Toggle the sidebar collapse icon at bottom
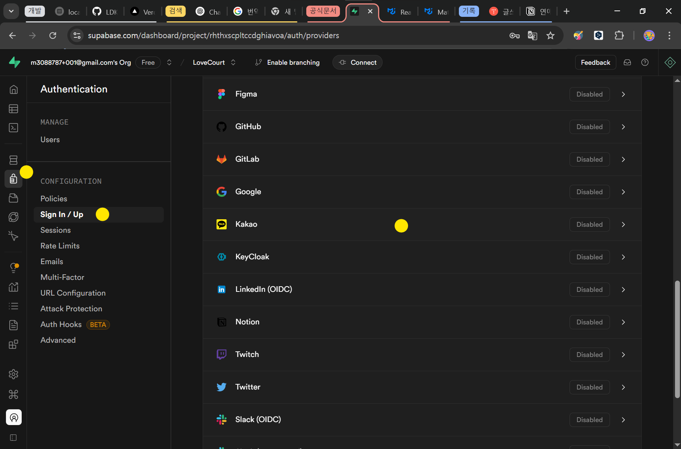Viewport: 681px width, 449px height. tap(13, 438)
